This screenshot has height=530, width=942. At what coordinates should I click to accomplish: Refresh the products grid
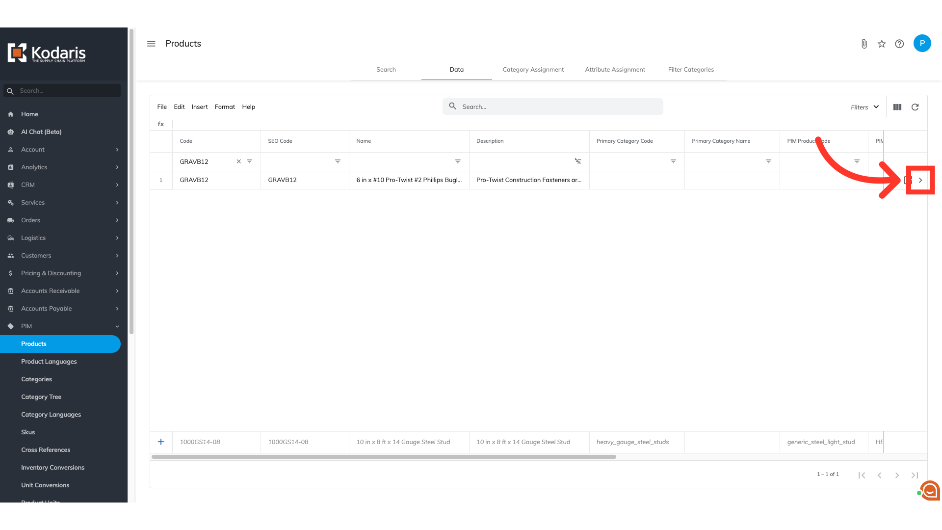(x=915, y=107)
